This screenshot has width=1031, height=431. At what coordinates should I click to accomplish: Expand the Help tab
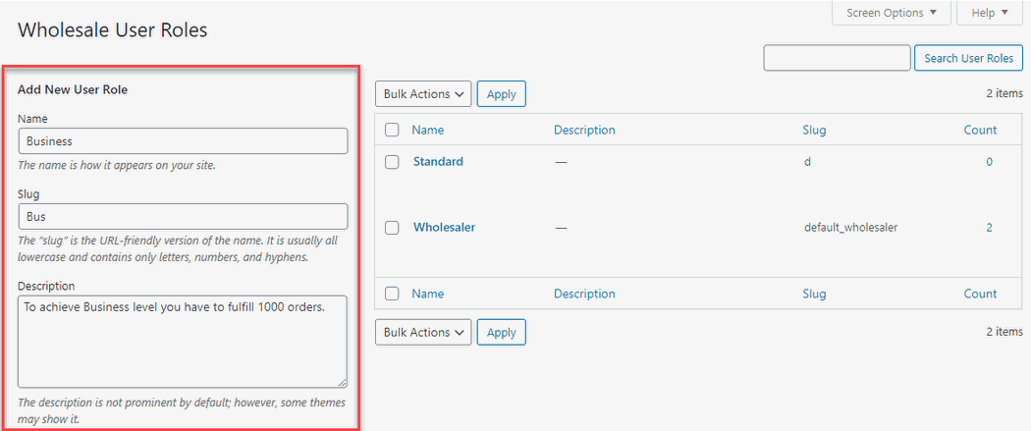pyautogui.click(x=990, y=13)
